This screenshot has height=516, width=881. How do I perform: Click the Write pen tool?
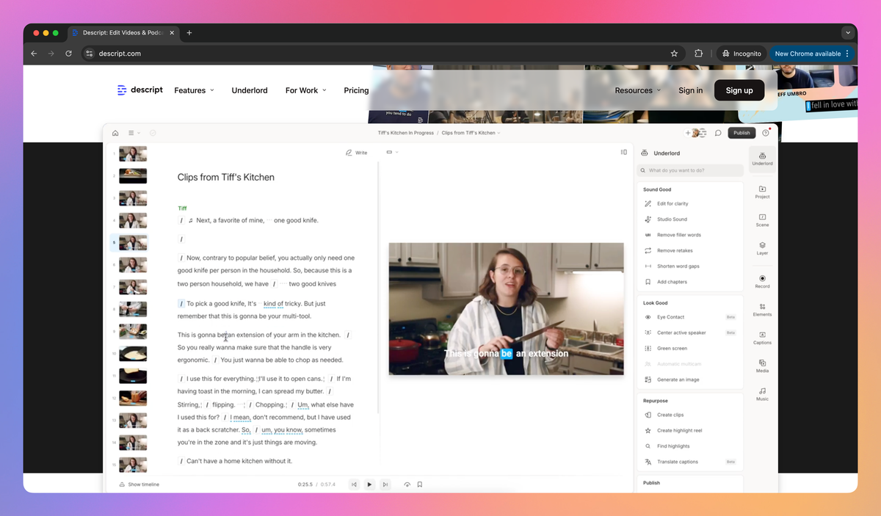pos(357,153)
